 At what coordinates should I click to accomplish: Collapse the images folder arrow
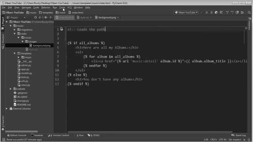tap(23, 41)
